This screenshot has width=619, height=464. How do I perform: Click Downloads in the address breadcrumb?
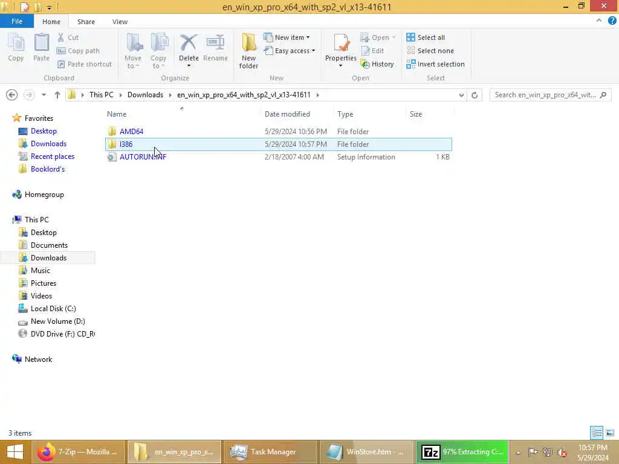pyautogui.click(x=145, y=95)
